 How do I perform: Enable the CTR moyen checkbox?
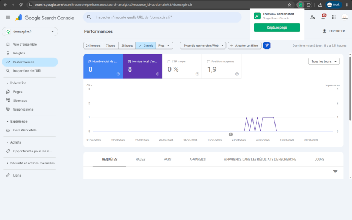pos(169,61)
